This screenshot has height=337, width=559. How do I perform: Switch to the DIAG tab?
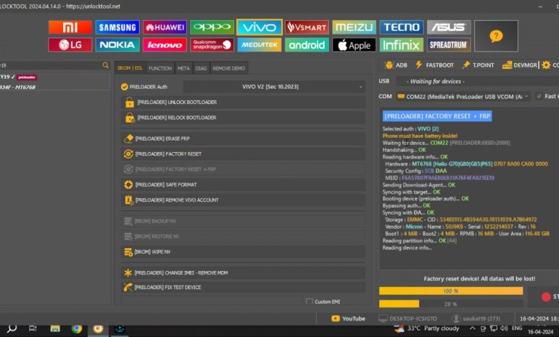(x=201, y=68)
